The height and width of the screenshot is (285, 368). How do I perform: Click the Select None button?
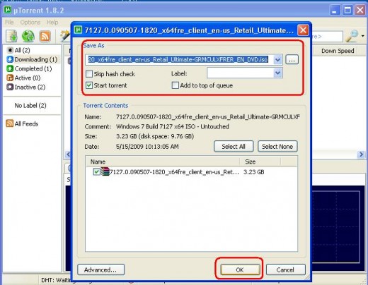coord(277,147)
